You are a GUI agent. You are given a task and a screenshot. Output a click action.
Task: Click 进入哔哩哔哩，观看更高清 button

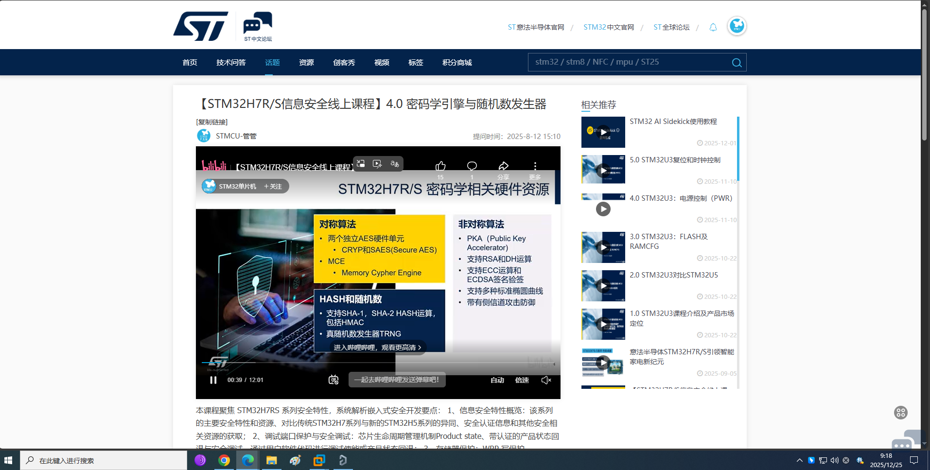click(x=377, y=348)
